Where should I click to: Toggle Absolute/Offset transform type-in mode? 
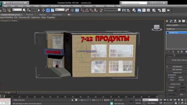(76, 100)
